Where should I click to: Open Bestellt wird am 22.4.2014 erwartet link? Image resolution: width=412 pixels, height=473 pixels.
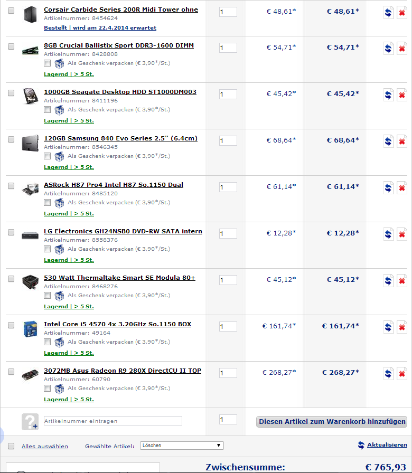point(100,28)
